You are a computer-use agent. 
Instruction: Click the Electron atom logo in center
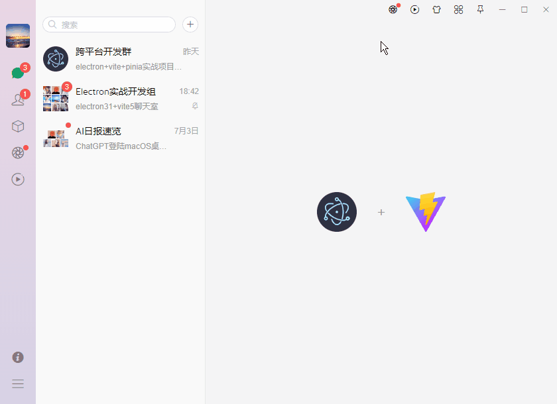336,211
